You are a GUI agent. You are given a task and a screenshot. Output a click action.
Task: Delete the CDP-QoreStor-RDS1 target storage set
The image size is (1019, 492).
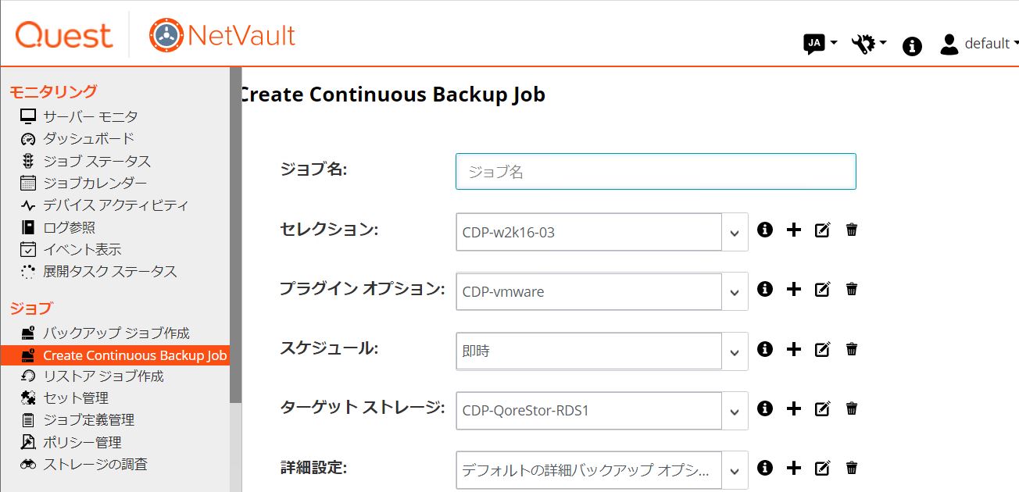tap(852, 408)
